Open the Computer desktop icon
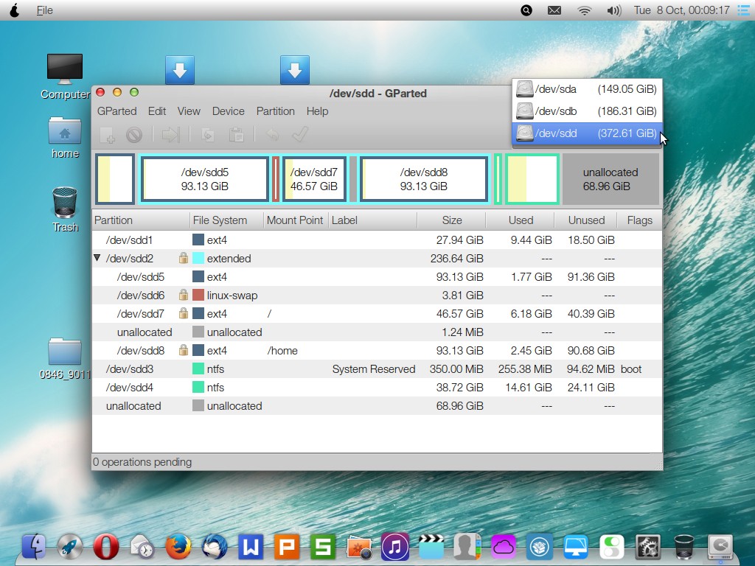Image resolution: width=755 pixels, height=566 pixels. click(65, 76)
